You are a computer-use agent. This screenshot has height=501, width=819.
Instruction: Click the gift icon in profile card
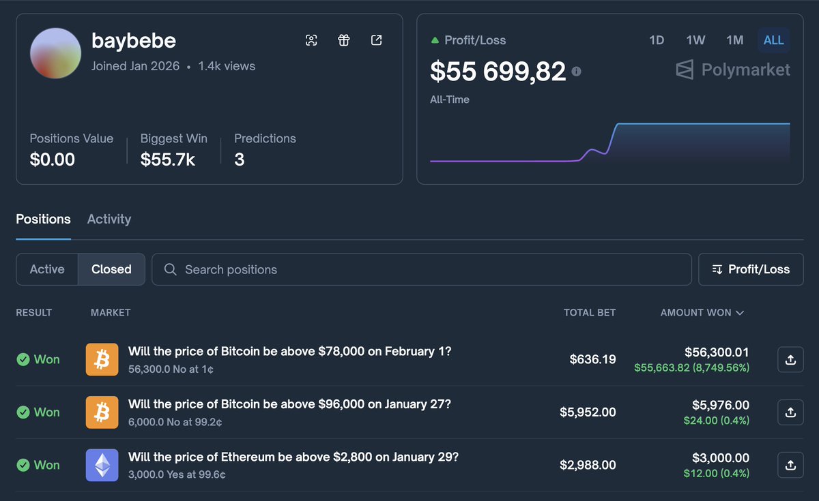pyautogui.click(x=344, y=40)
